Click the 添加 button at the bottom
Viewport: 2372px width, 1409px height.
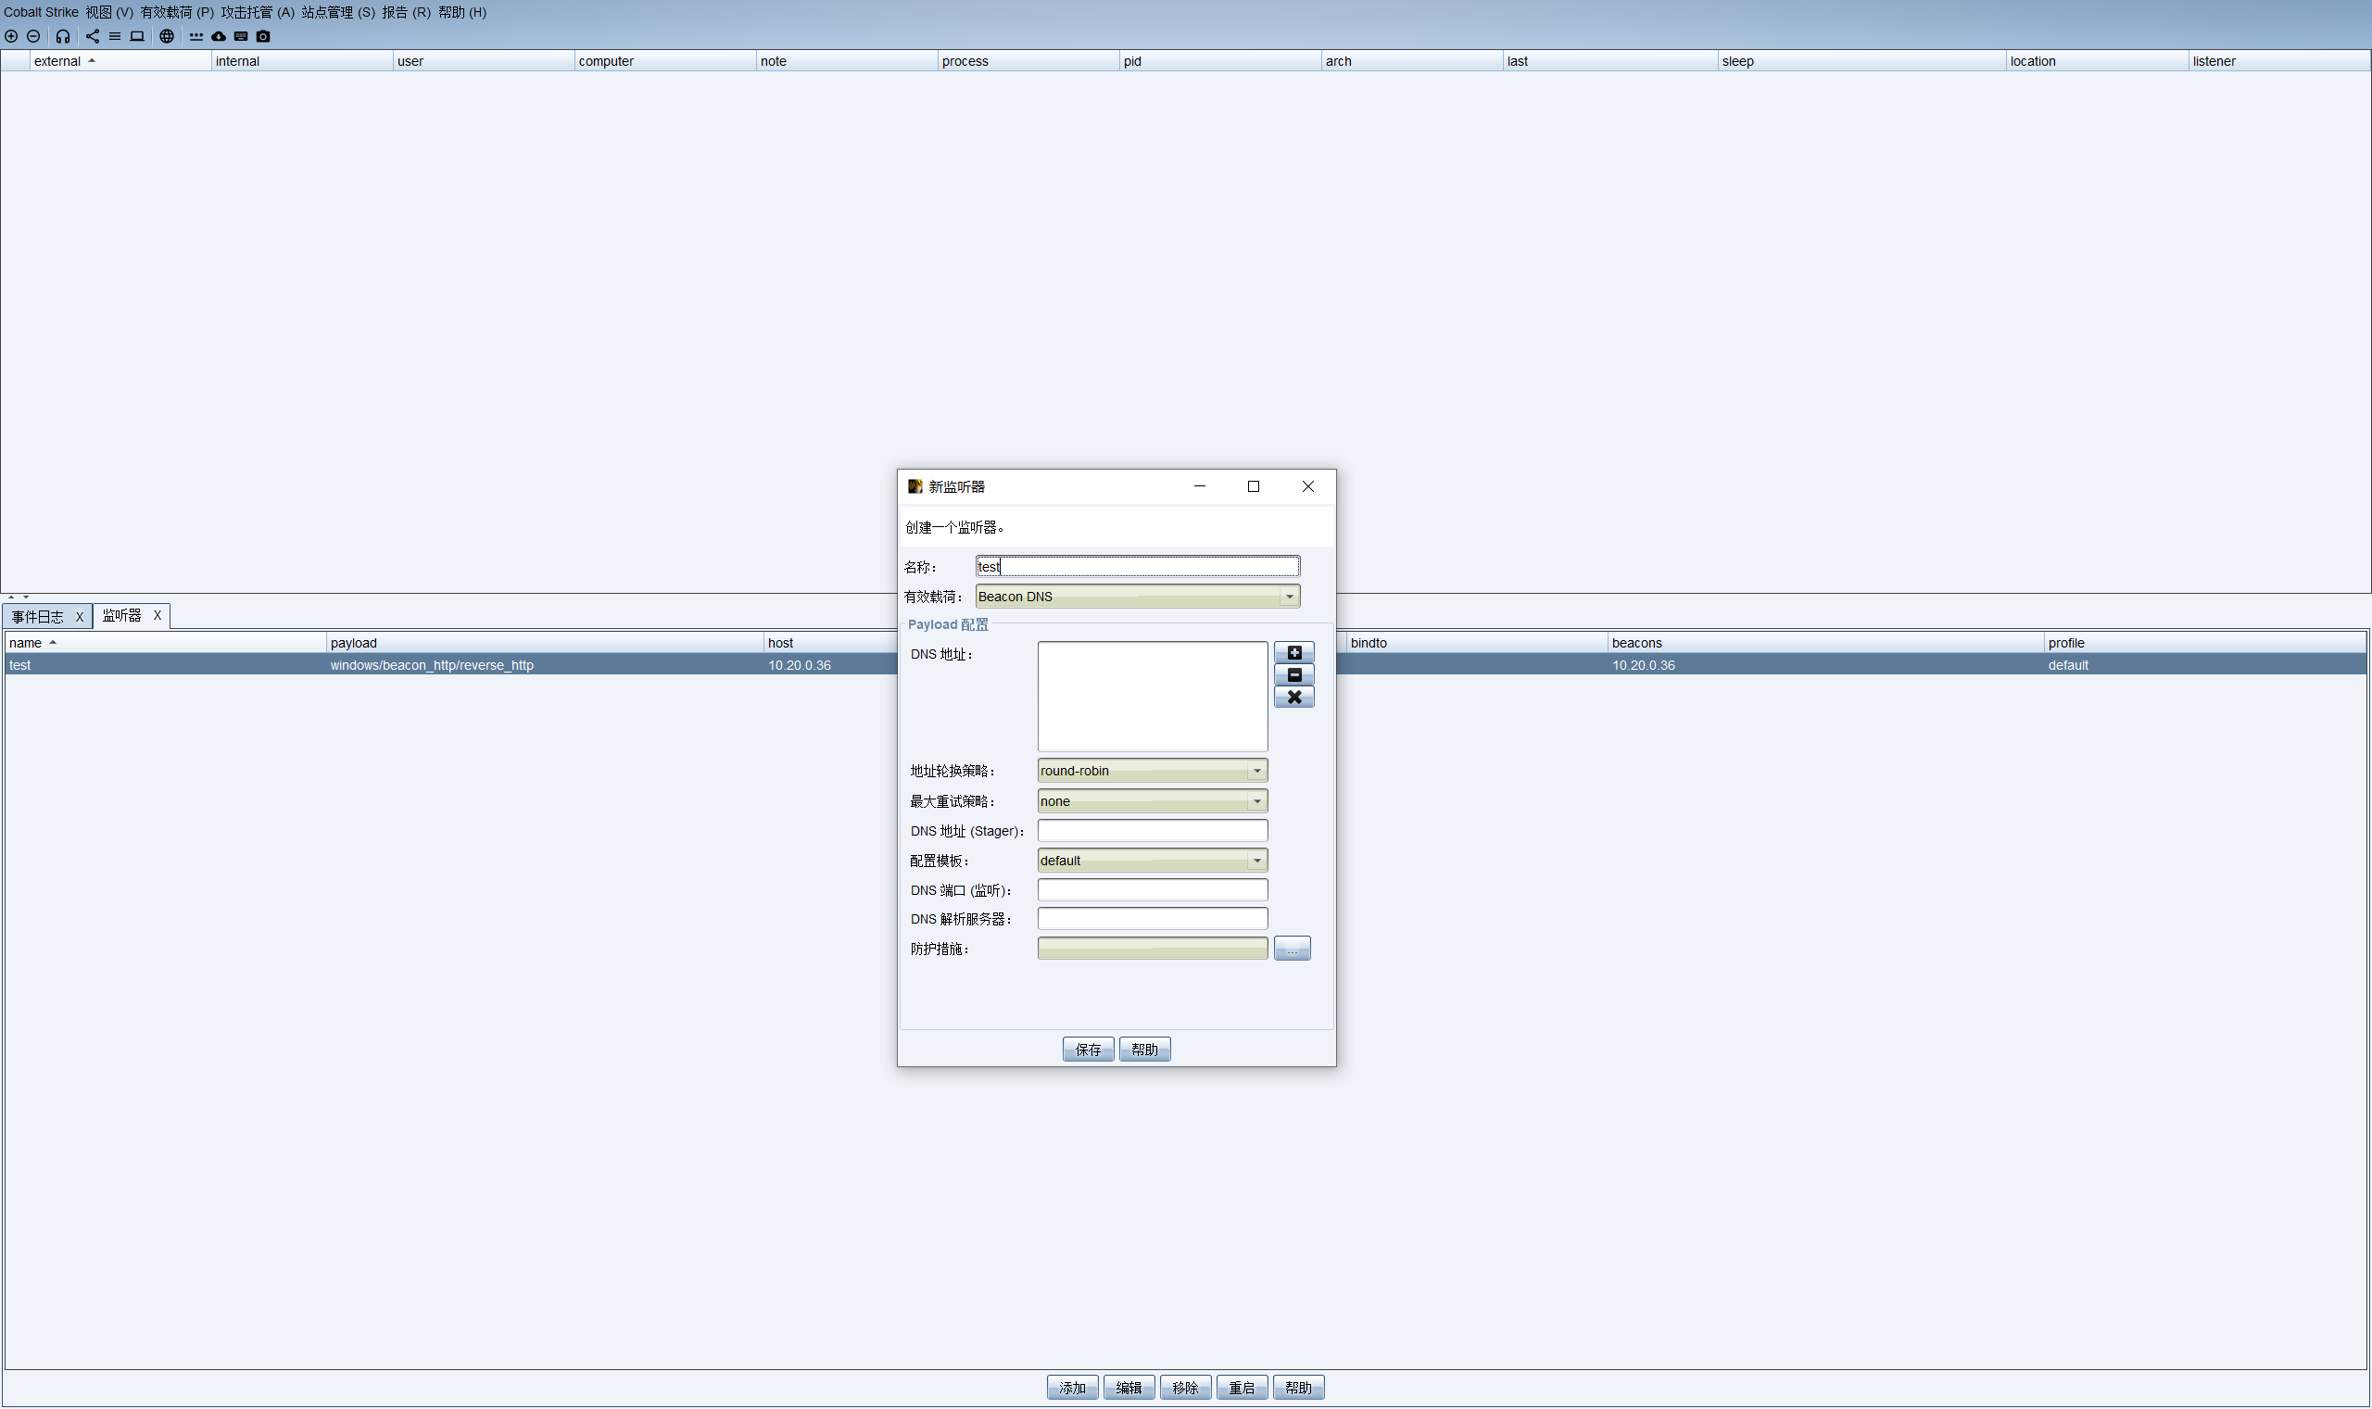click(x=1072, y=1388)
